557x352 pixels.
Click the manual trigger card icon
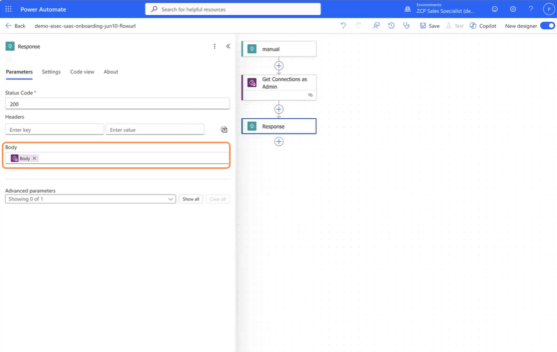252,49
